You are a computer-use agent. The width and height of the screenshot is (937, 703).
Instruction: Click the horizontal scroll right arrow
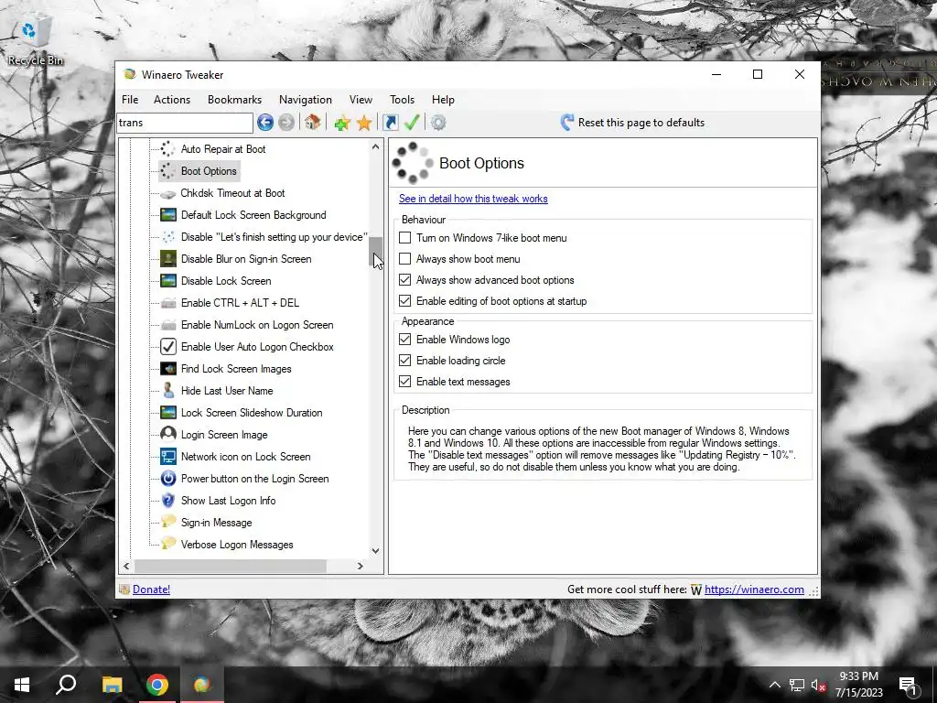[361, 566]
